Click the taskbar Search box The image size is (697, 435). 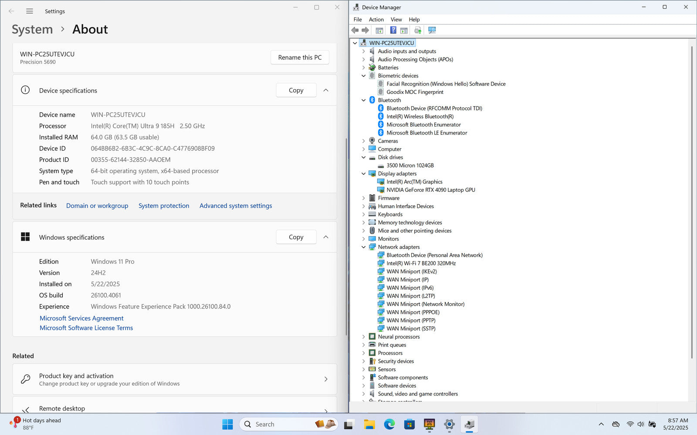[x=288, y=424]
